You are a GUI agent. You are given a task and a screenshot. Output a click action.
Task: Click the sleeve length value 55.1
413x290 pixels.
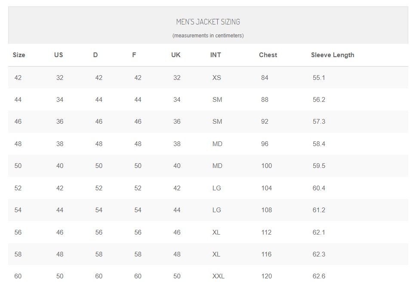pos(319,78)
